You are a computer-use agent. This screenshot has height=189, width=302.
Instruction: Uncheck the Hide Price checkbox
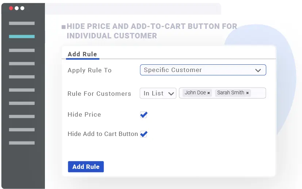[x=144, y=115]
